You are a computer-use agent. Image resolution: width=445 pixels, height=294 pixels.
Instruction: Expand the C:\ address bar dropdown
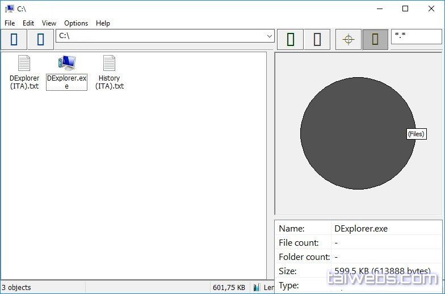(270, 36)
